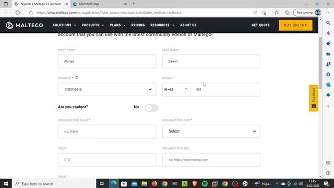Open the Edge tab actions menu icon

tap(6, 4)
